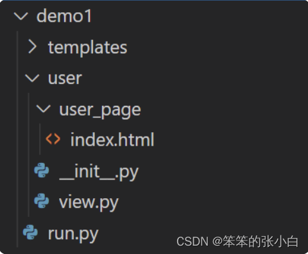Viewport: 308px width, 254px height.
Task: Select the user_page folder label
Action: tap(100, 110)
